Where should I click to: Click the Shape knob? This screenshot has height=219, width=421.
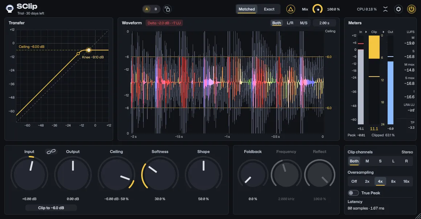pos(204,174)
